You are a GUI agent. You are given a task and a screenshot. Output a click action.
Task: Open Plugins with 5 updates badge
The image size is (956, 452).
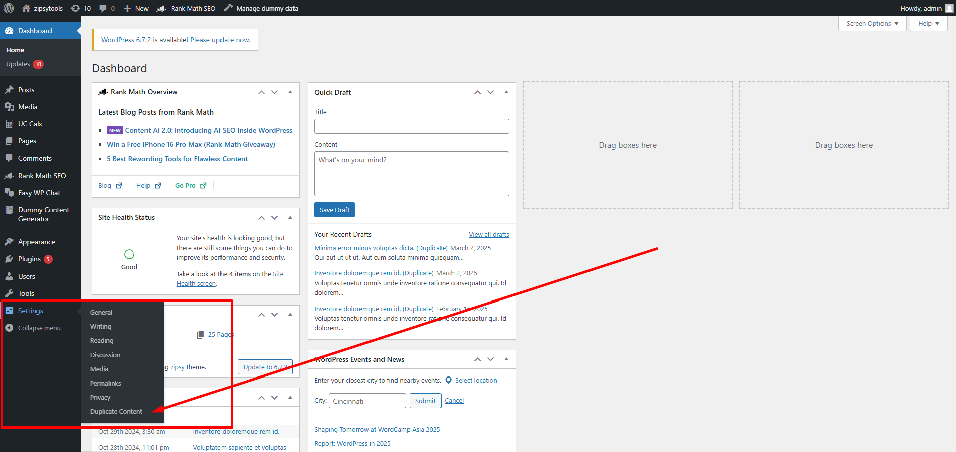[34, 259]
